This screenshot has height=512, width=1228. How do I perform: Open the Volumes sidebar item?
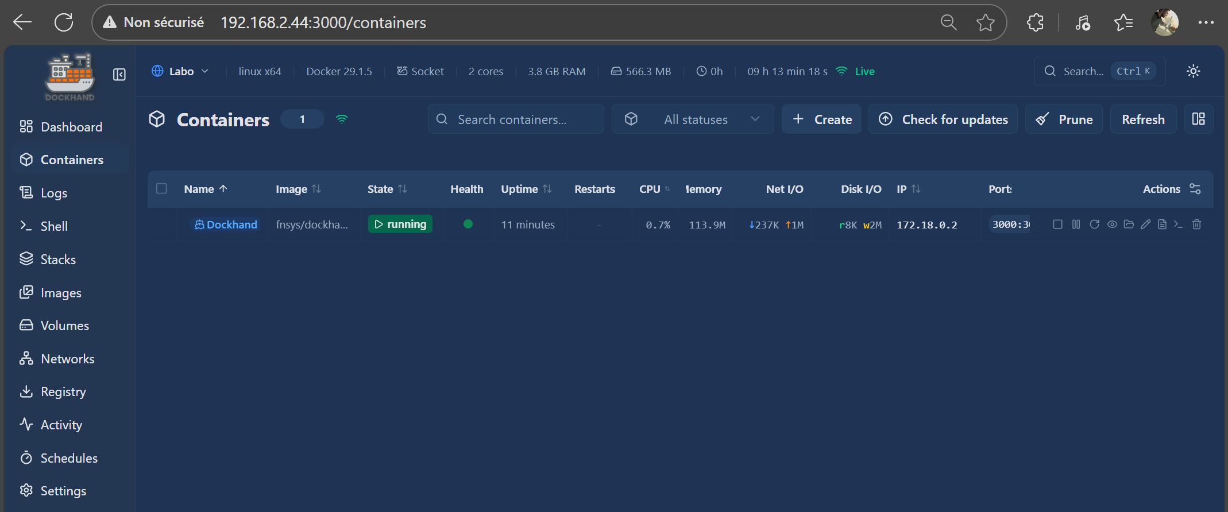64,325
